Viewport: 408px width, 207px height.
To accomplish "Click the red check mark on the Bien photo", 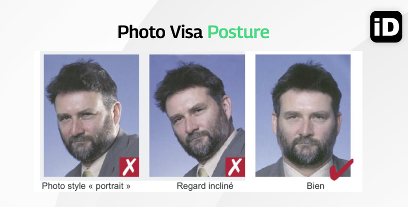I will (341, 170).
